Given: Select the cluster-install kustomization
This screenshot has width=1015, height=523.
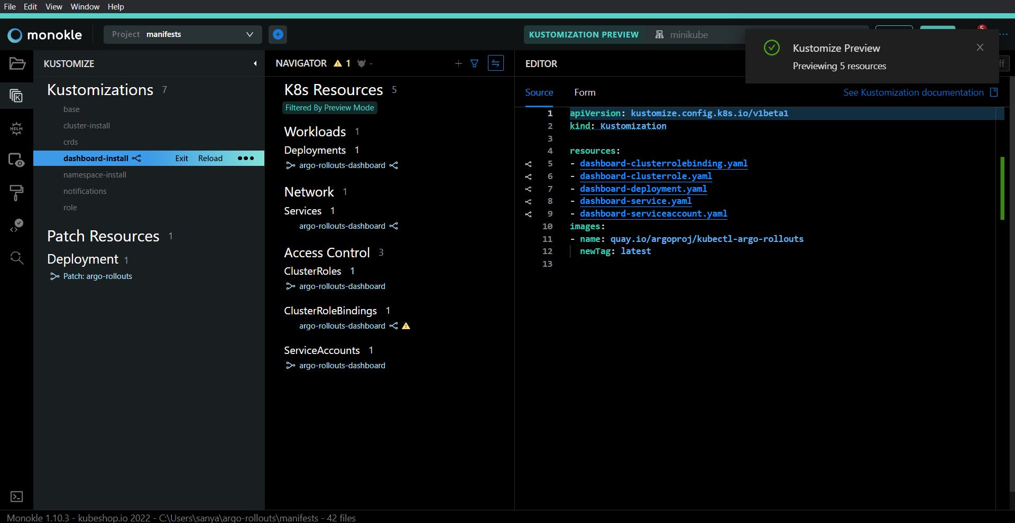Looking at the screenshot, I should click(x=87, y=126).
